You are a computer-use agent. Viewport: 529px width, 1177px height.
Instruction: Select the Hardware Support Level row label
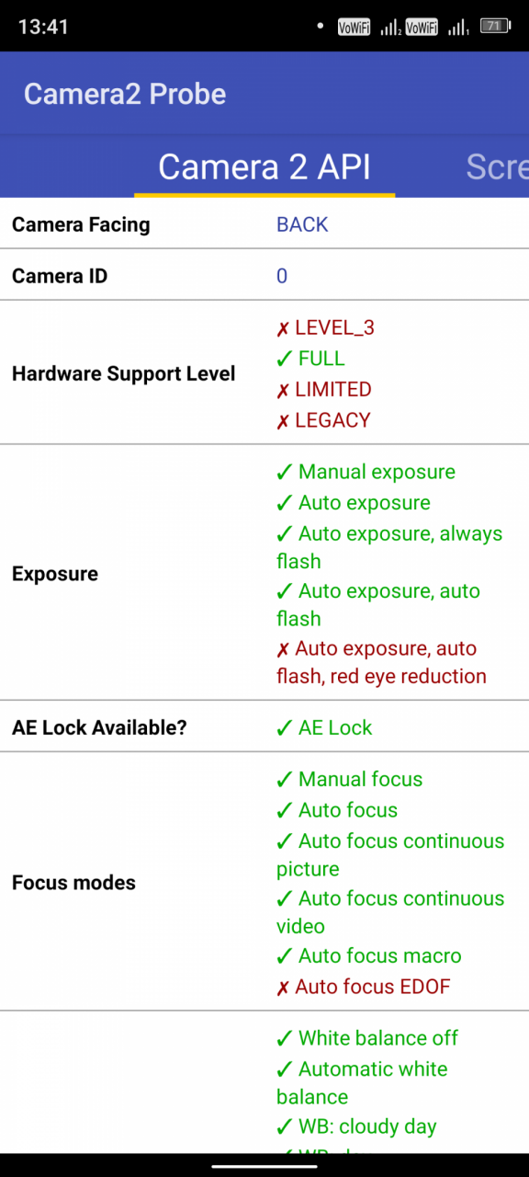pos(124,374)
